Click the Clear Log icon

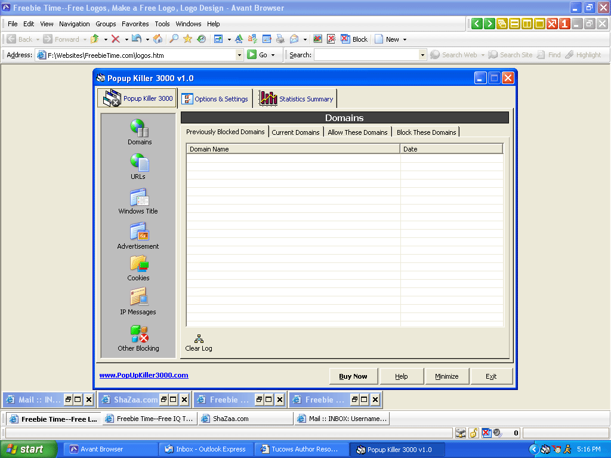pos(199,343)
